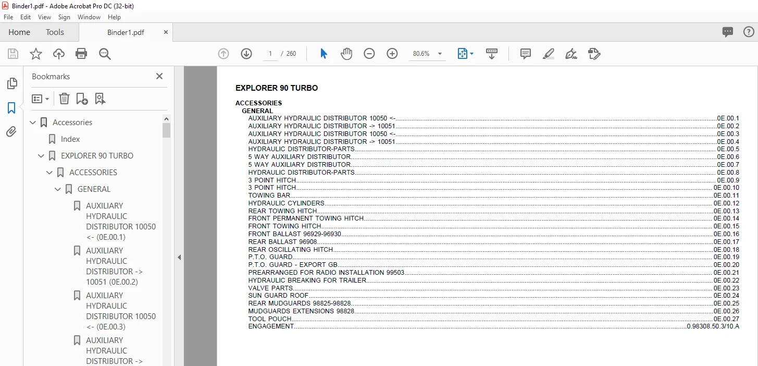
Task: Select the Accessories bookmark
Action: point(72,123)
